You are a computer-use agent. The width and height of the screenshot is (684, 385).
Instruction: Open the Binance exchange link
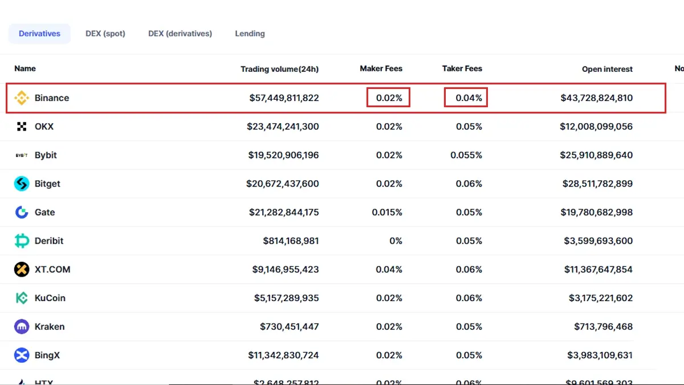pos(52,98)
